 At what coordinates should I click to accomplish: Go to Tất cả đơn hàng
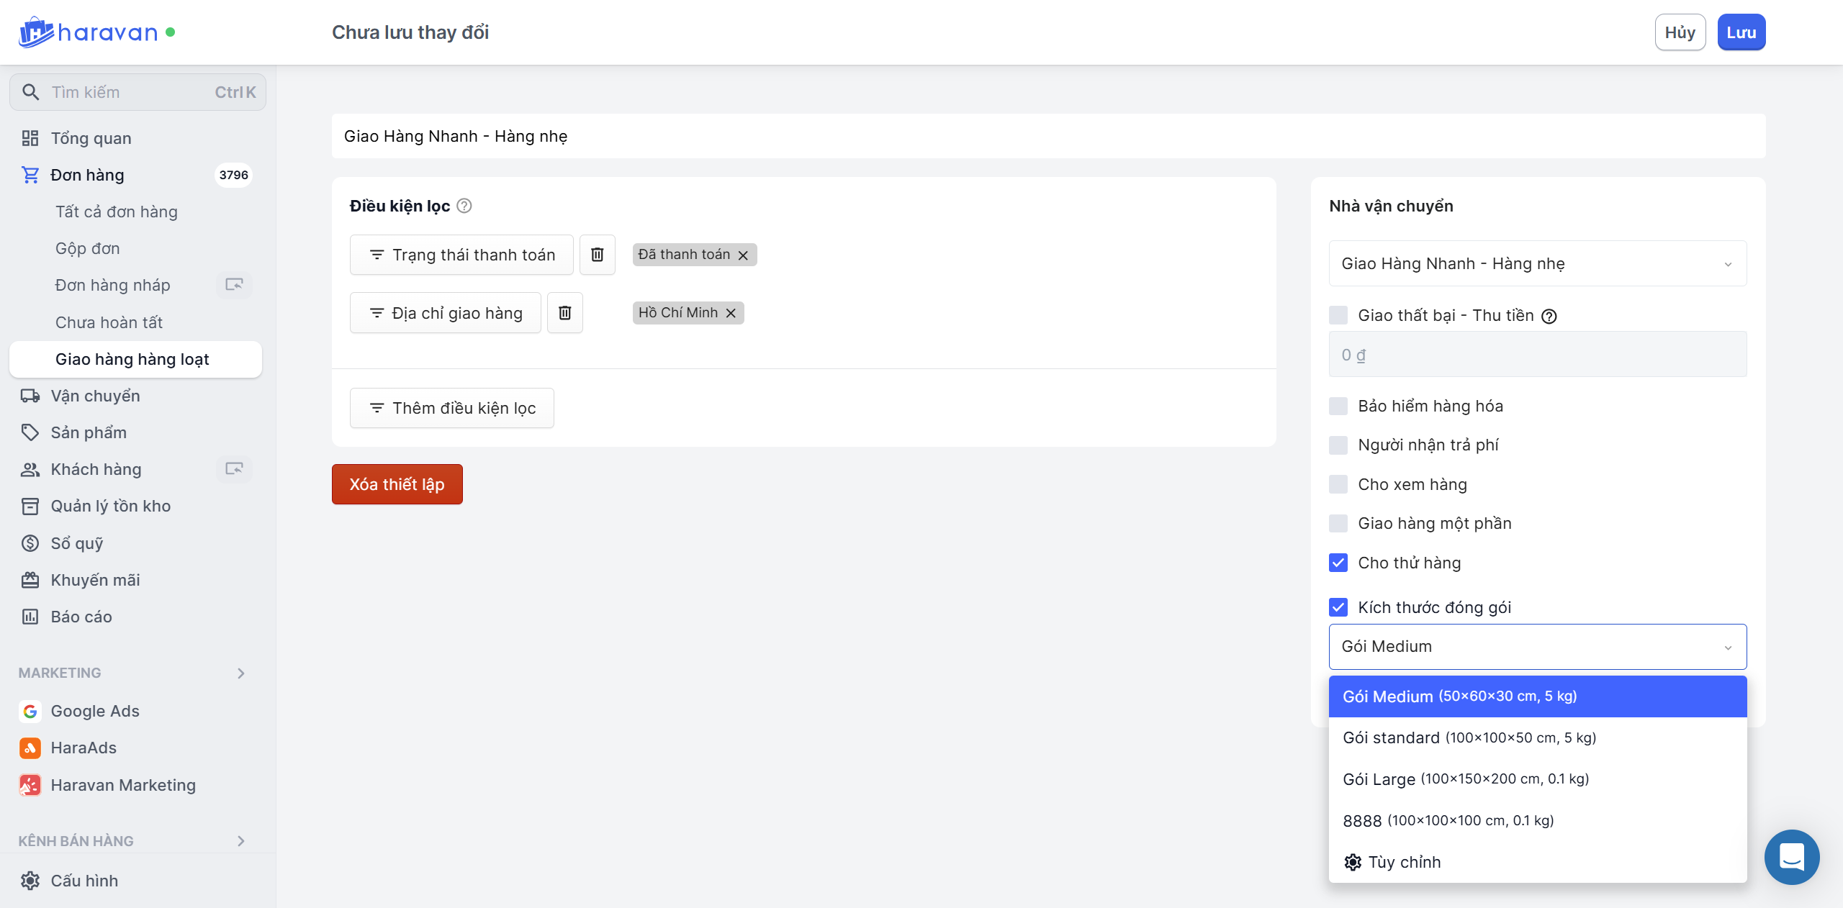point(116,212)
